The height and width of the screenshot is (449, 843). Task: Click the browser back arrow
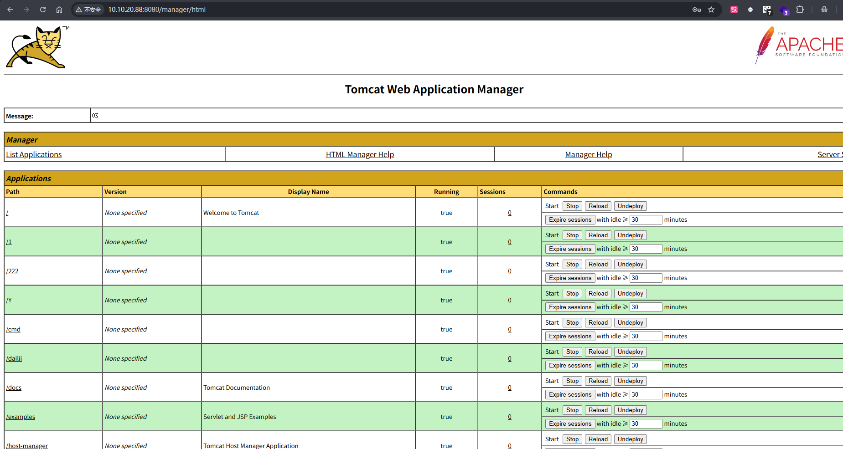click(x=10, y=10)
